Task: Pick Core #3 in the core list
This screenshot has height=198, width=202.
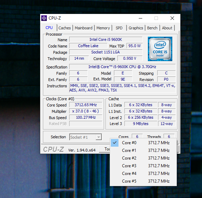Action: click(143, 166)
